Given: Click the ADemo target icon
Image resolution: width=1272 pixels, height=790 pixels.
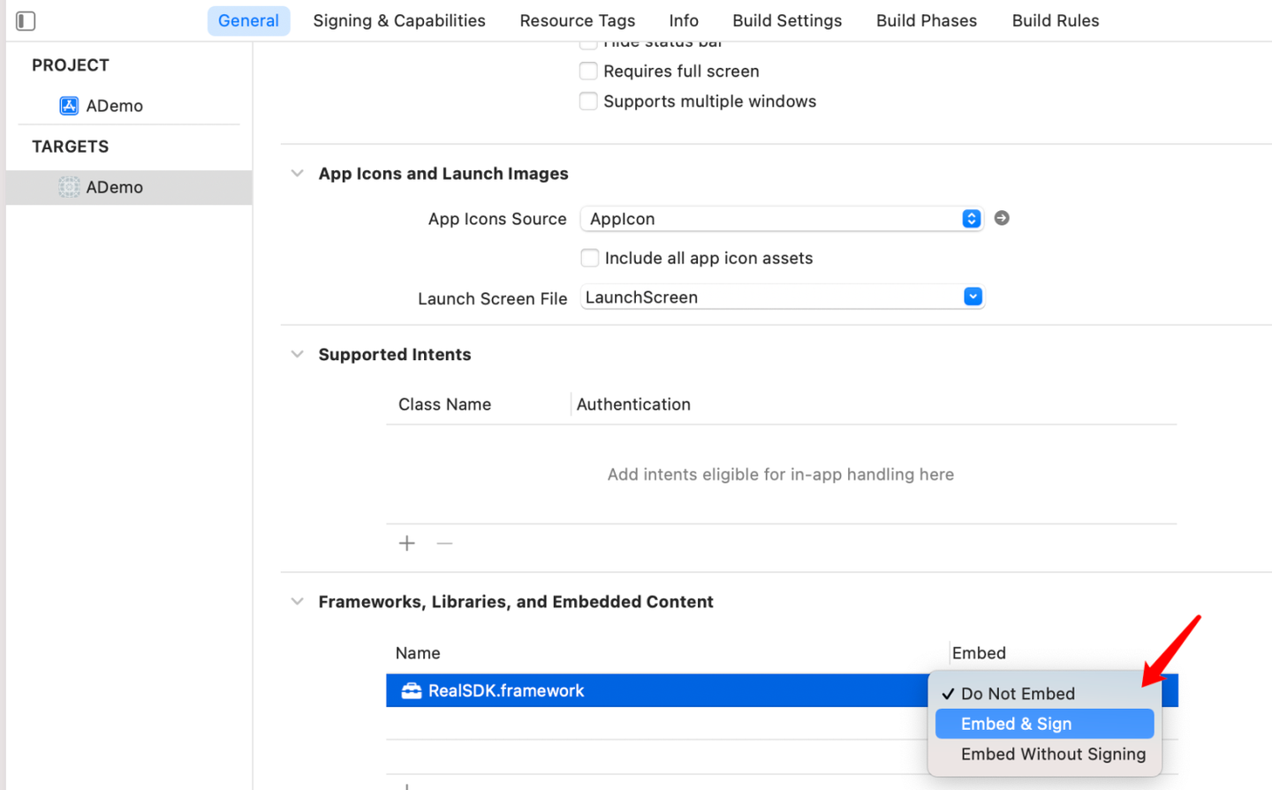Looking at the screenshot, I should click(69, 187).
